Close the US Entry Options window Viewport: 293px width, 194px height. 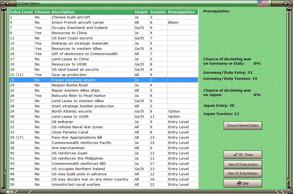click(x=286, y=3)
